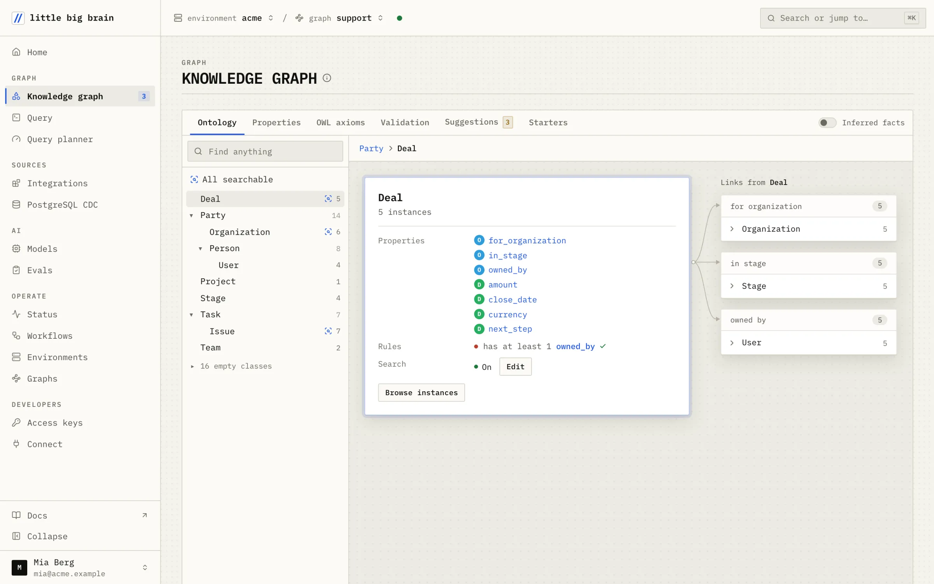This screenshot has height=584, width=934.
Task: Collapse the sidebar with Collapse
Action: pyautogui.click(x=80, y=537)
